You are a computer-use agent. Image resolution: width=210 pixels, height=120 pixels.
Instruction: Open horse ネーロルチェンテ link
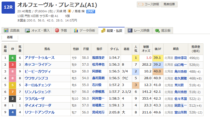pyautogui.click(x=38, y=85)
